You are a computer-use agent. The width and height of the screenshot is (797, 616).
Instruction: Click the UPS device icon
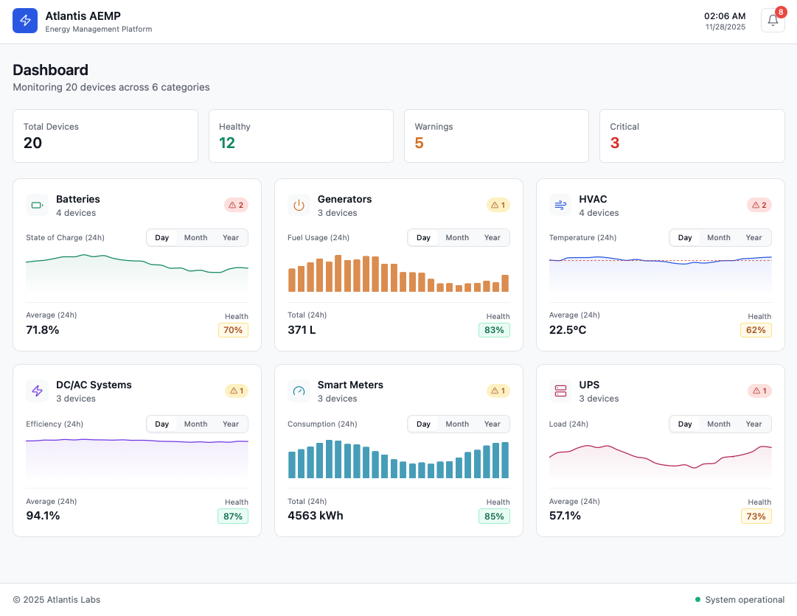[560, 391]
